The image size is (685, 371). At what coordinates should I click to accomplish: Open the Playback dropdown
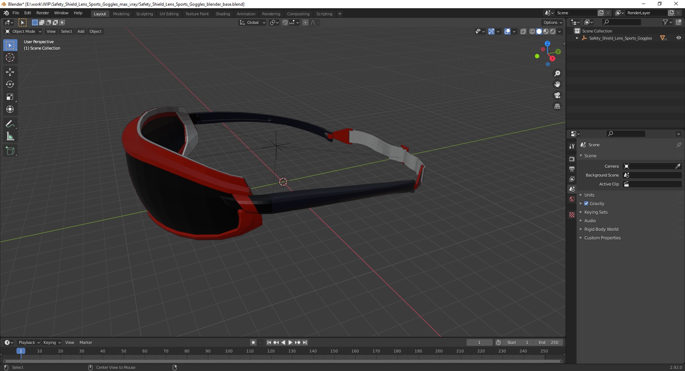click(x=29, y=342)
